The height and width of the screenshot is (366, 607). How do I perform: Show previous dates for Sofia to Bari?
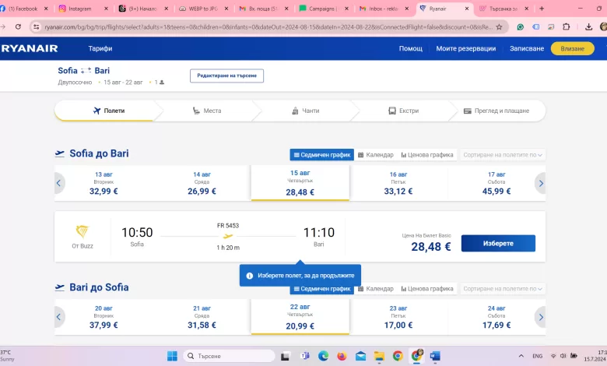(x=59, y=183)
